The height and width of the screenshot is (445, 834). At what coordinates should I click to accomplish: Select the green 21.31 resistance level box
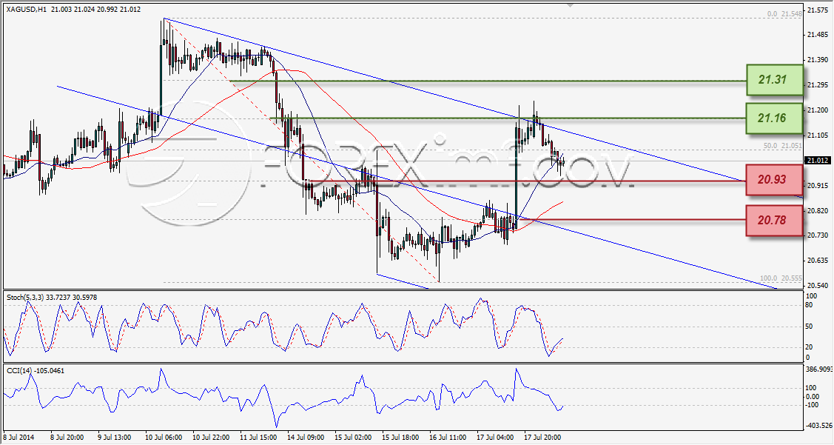coord(774,80)
